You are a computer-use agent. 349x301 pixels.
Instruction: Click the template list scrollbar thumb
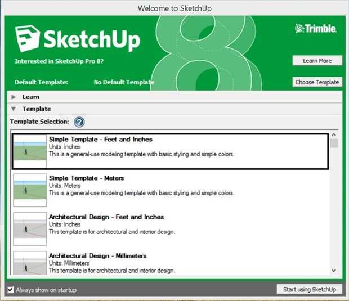[x=334, y=143]
